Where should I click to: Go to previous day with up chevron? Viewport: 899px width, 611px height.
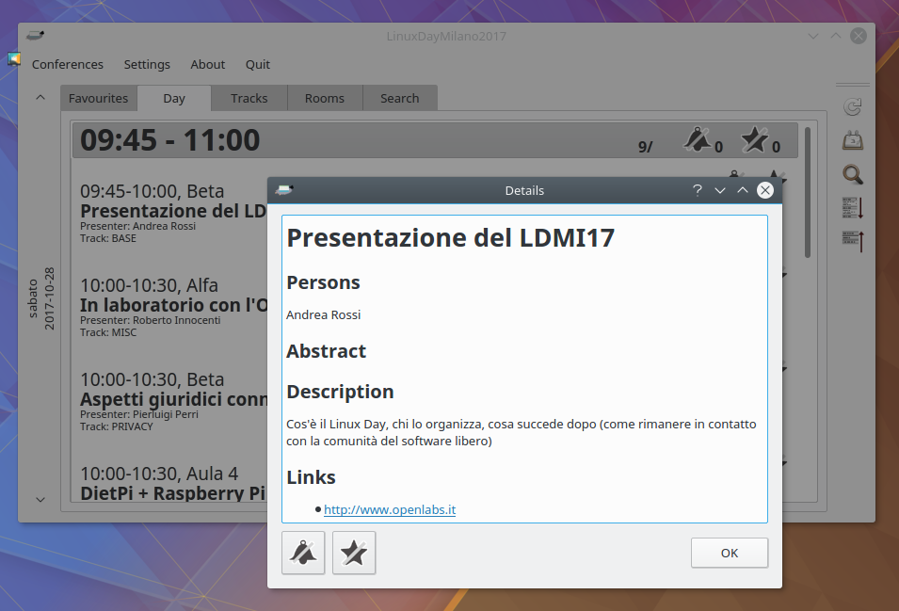coord(40,97)
